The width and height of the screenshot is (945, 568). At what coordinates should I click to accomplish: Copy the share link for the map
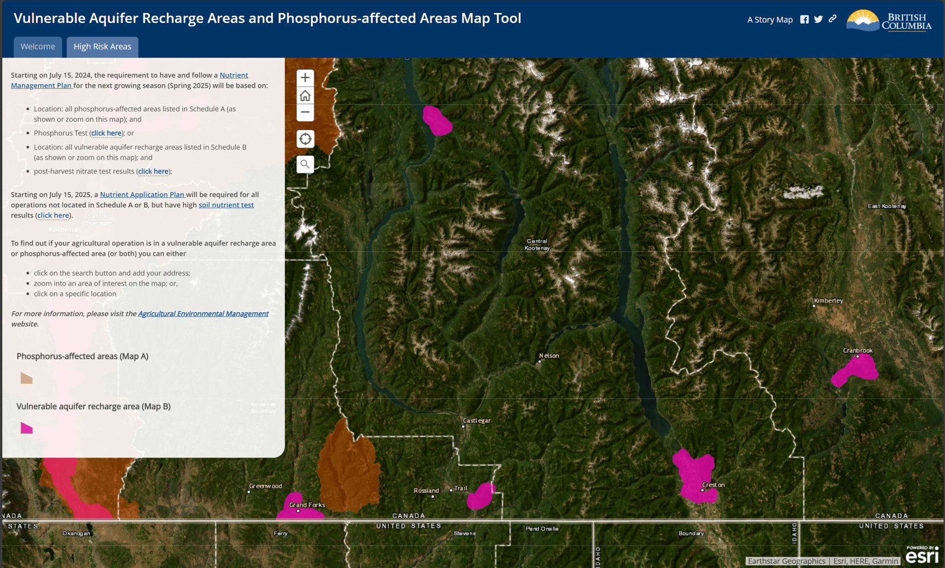833,19
